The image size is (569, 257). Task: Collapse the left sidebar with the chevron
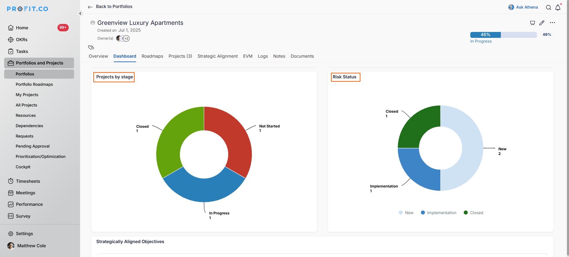point(80,13)
